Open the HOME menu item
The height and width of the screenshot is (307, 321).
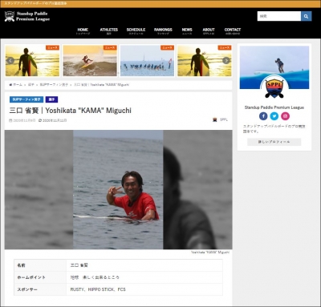click(83, 31)
